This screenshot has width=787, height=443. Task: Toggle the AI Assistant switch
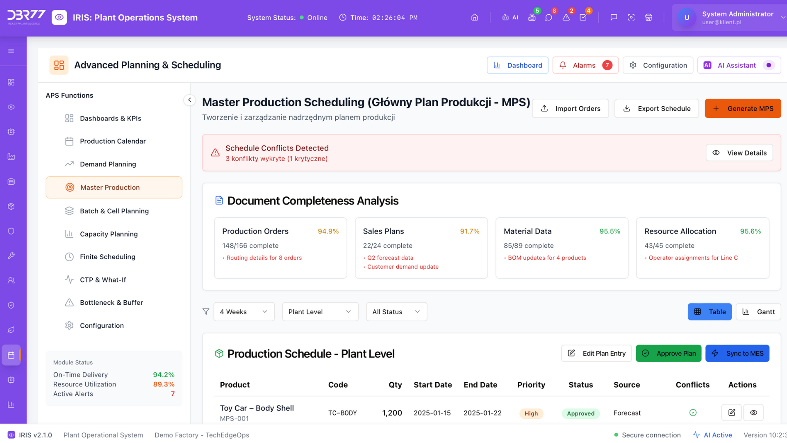coord(769,65)
